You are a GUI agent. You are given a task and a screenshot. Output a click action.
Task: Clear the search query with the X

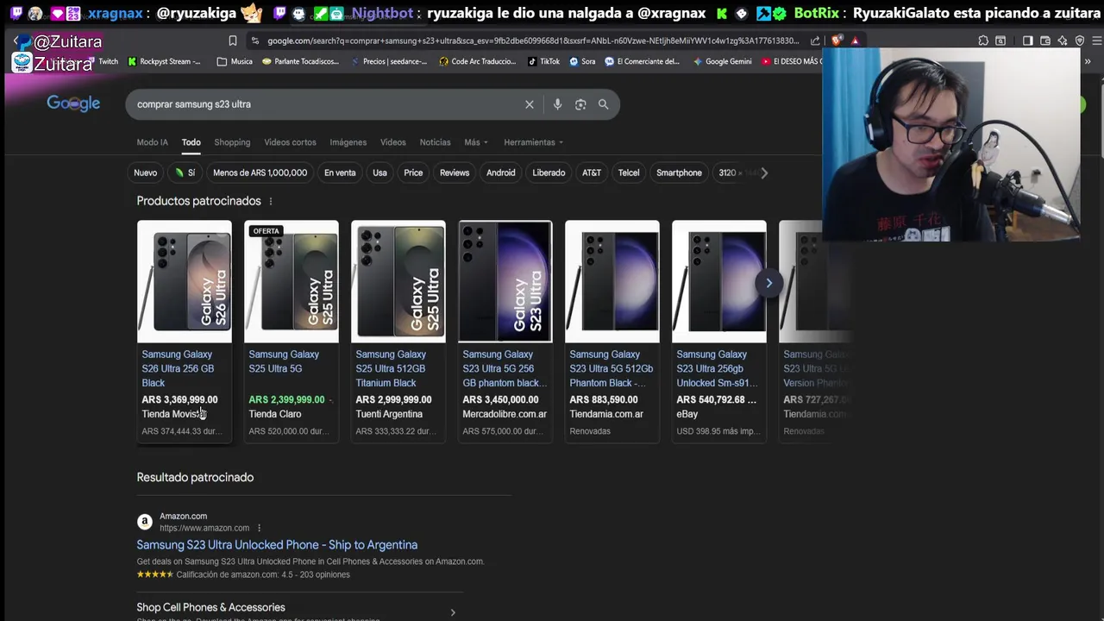pyautogui.click(x=530, y=104)
